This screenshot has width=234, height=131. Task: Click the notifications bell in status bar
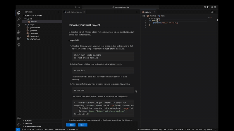[215, 130]
